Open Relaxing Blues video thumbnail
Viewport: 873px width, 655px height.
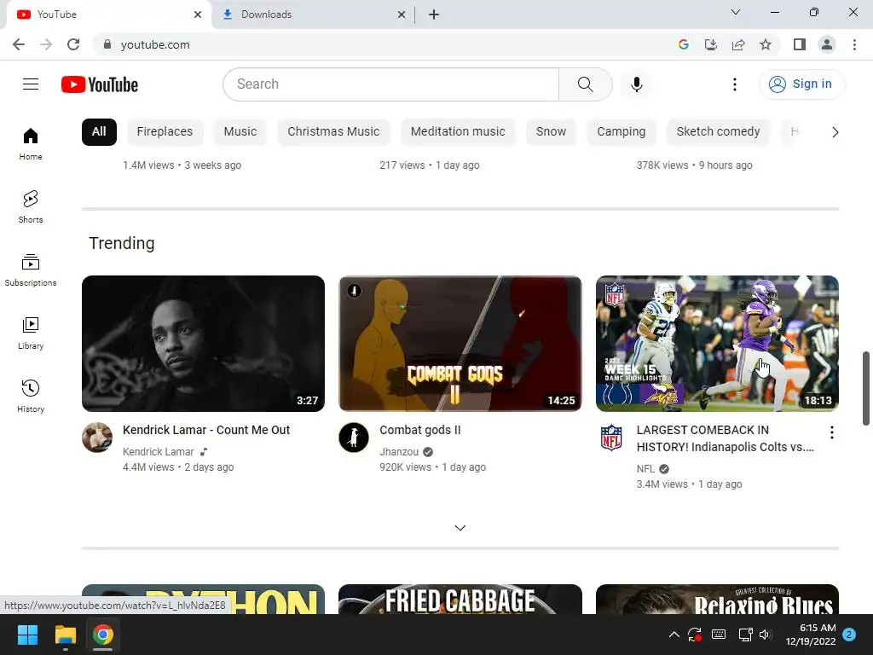[717, 600]
